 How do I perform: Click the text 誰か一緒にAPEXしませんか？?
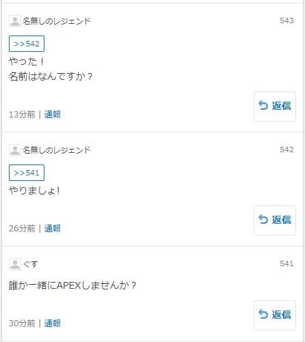click(x=72, y=285)
